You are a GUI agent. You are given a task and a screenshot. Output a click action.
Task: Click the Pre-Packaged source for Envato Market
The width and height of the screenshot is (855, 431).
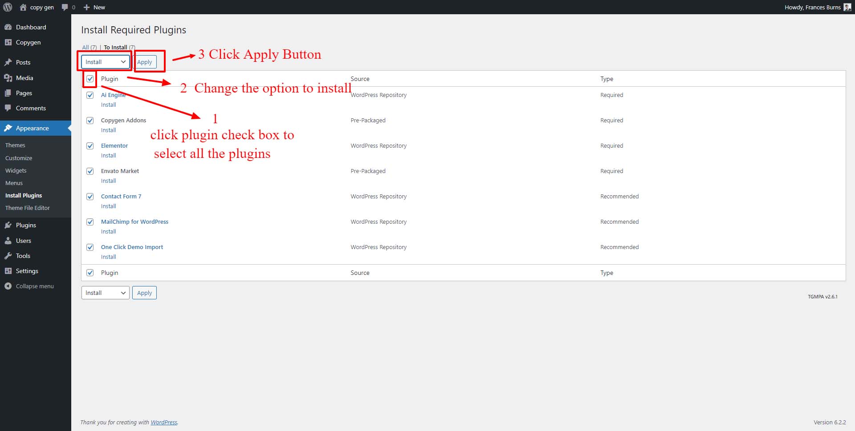(x=368, y=171)
